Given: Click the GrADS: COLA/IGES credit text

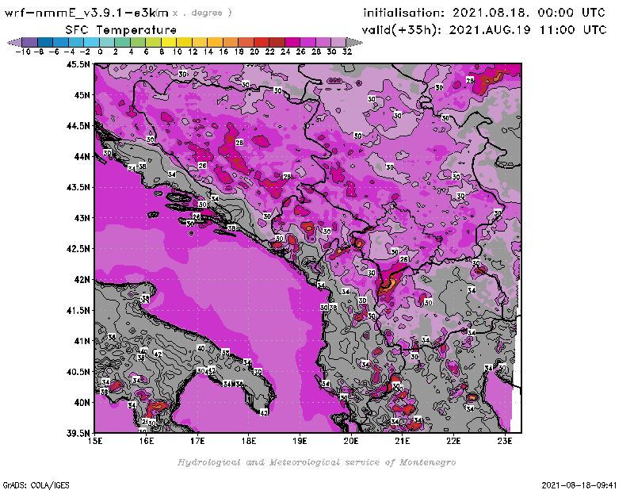Looking at the screenshot, I should pyautogui.click(x=36, y=484).
